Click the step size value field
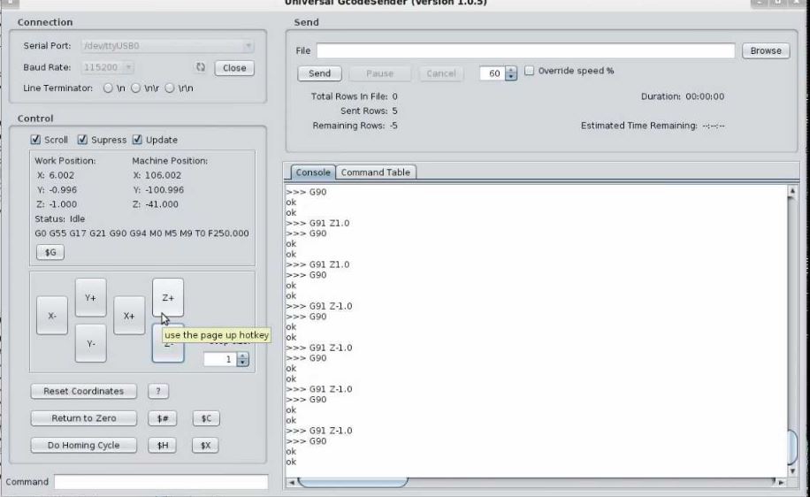 coord(220,359)
